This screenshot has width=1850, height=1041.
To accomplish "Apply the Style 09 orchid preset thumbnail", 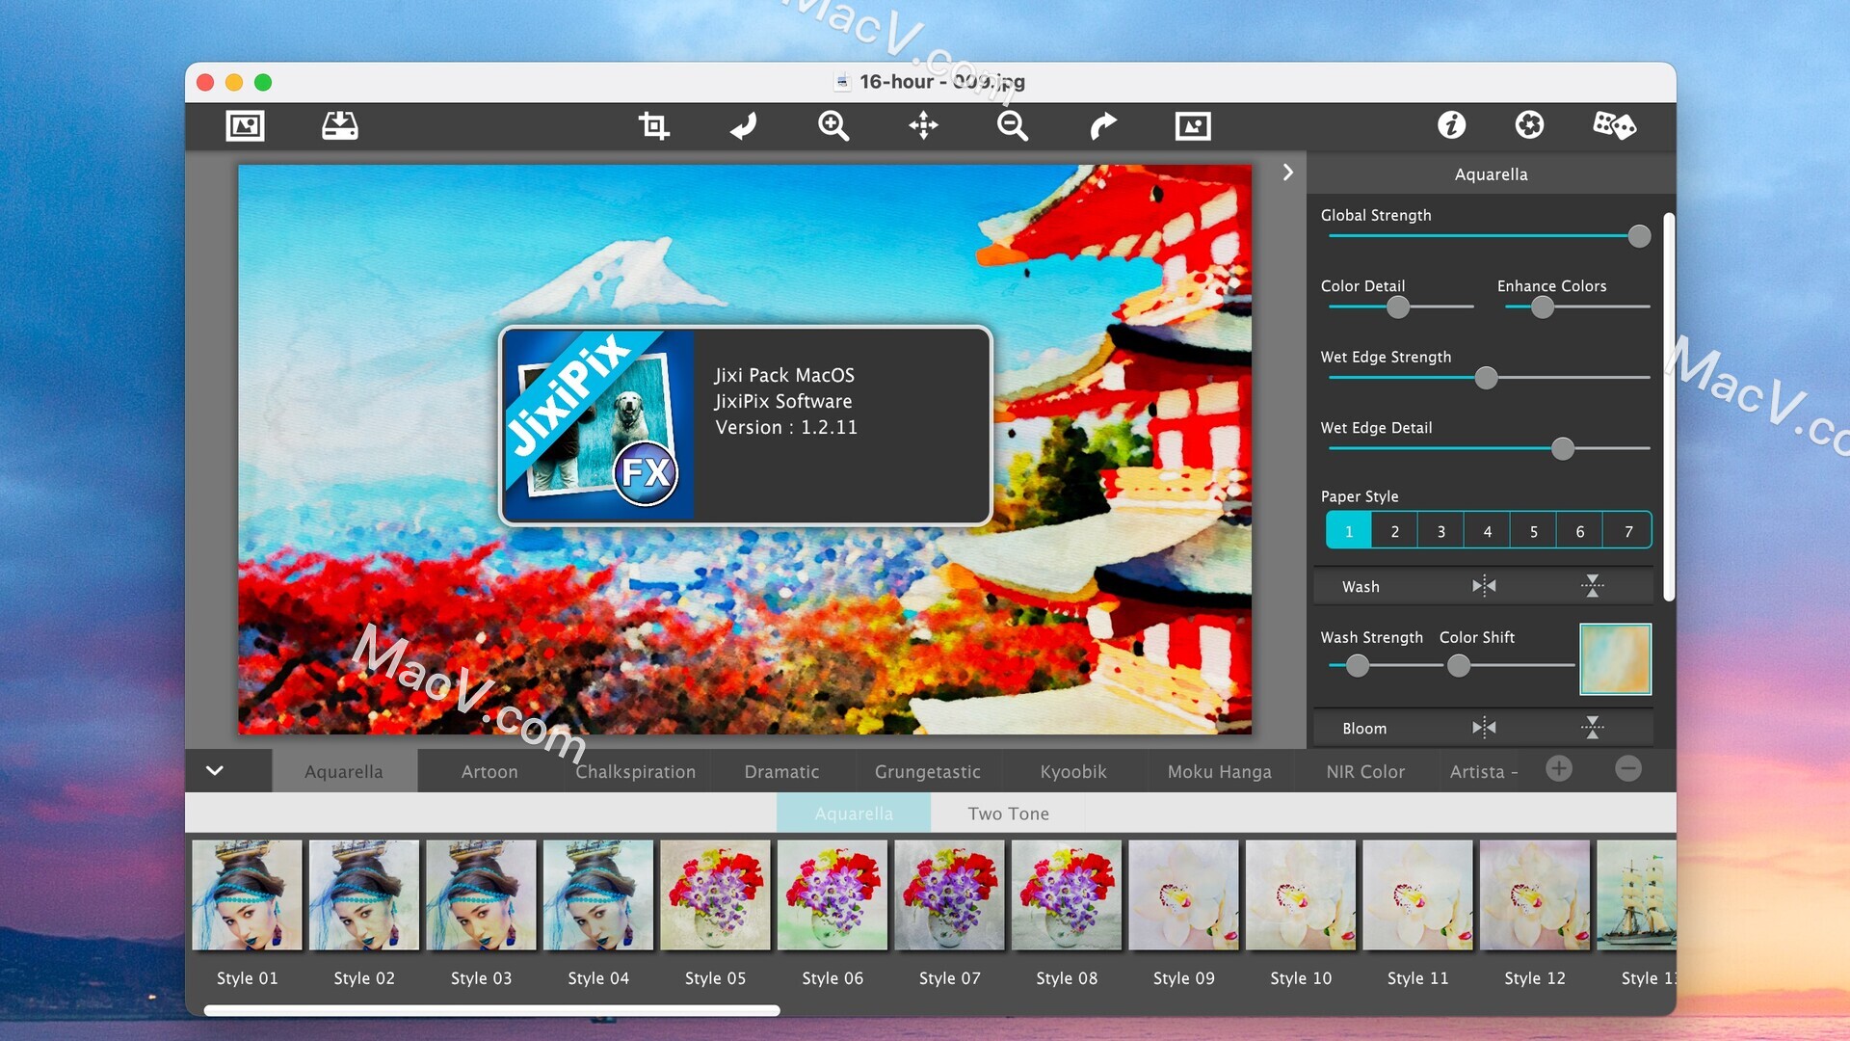I will pos(1183,894).
